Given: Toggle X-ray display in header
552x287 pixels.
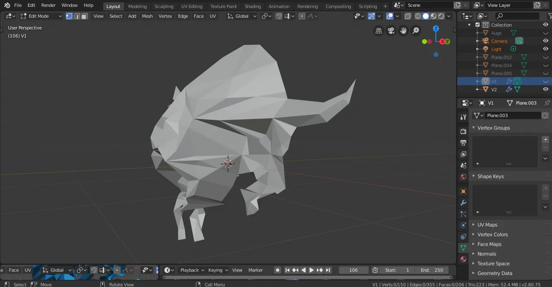Looking at the screenshot, I should (x=408, y=16).
